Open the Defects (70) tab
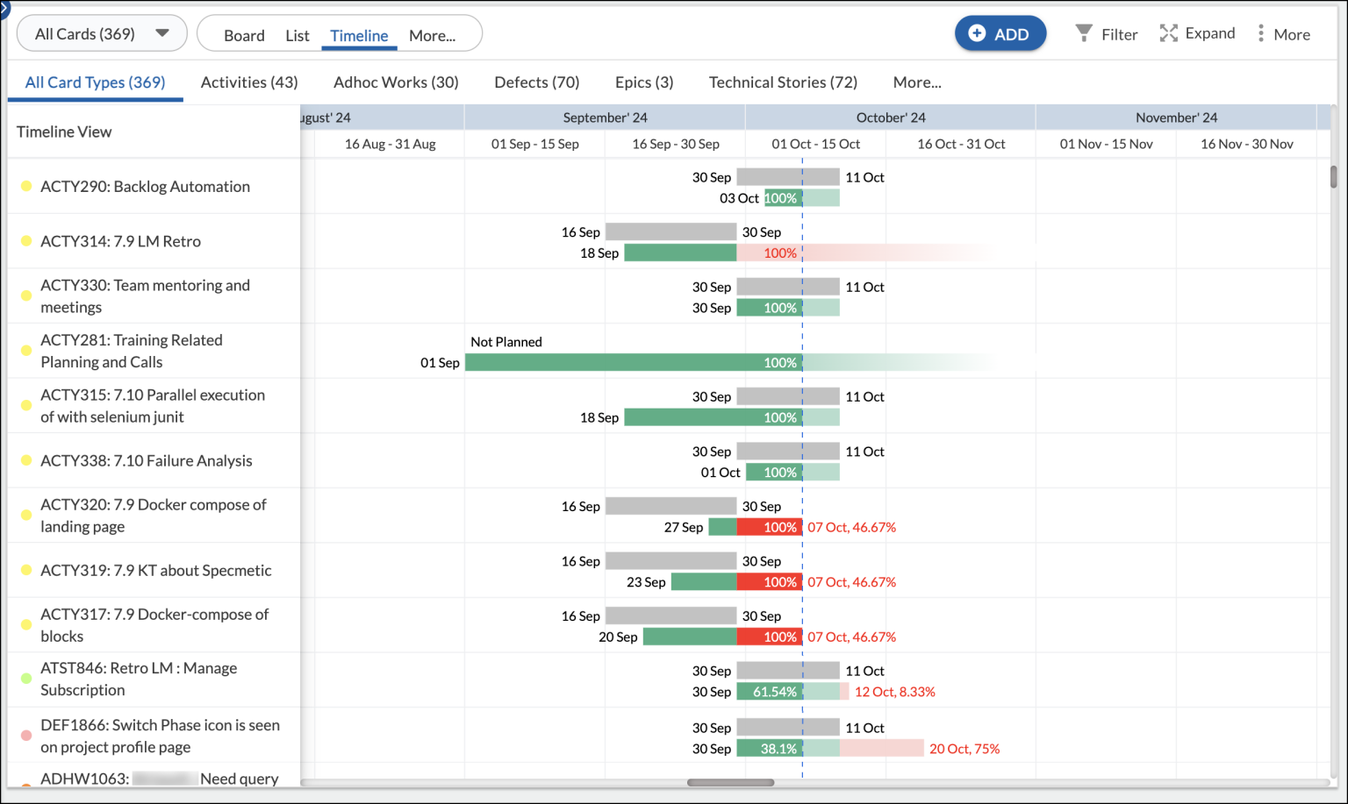The width and height of the screenshot is (1348, 804). tap(537, 82)
